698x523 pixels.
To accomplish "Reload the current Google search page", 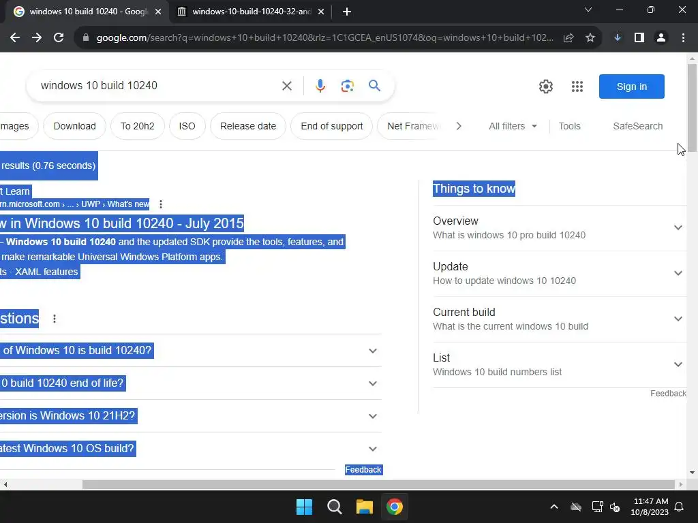I will click(x=59, y=38).
